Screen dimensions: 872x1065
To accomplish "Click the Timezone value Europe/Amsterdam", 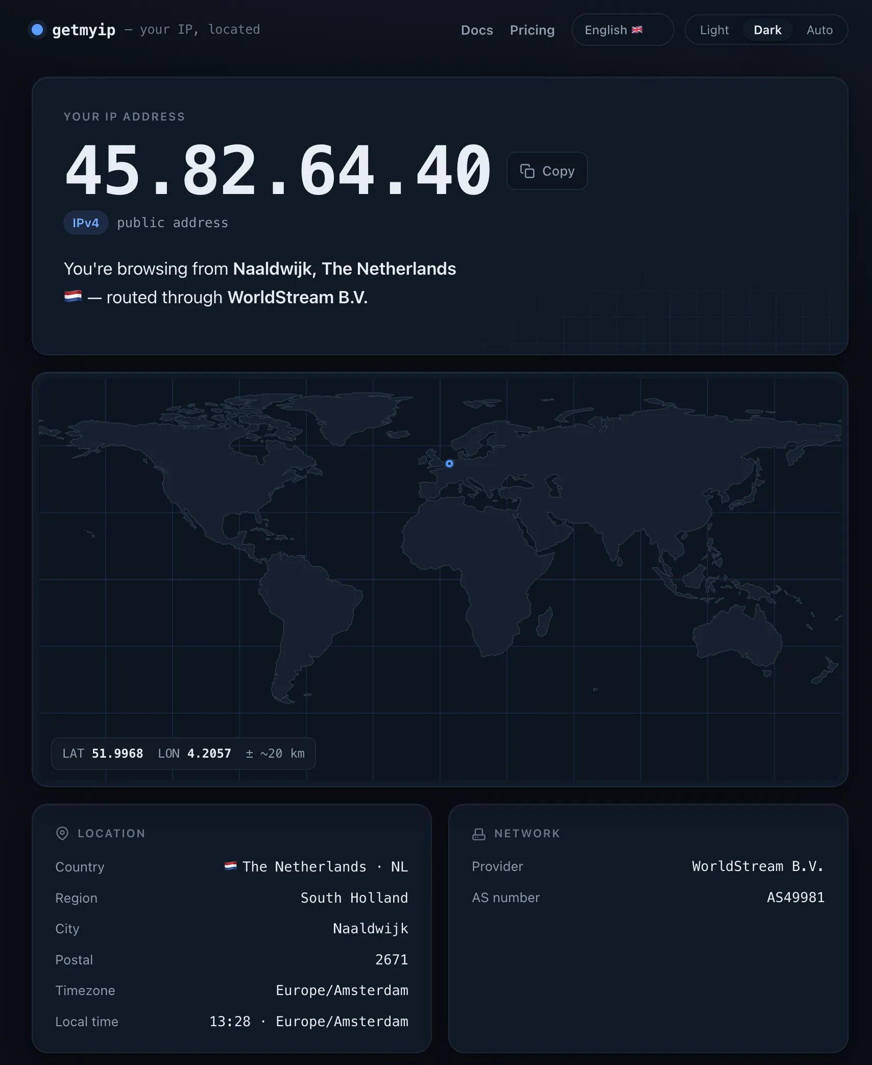I will click(342, 990).
